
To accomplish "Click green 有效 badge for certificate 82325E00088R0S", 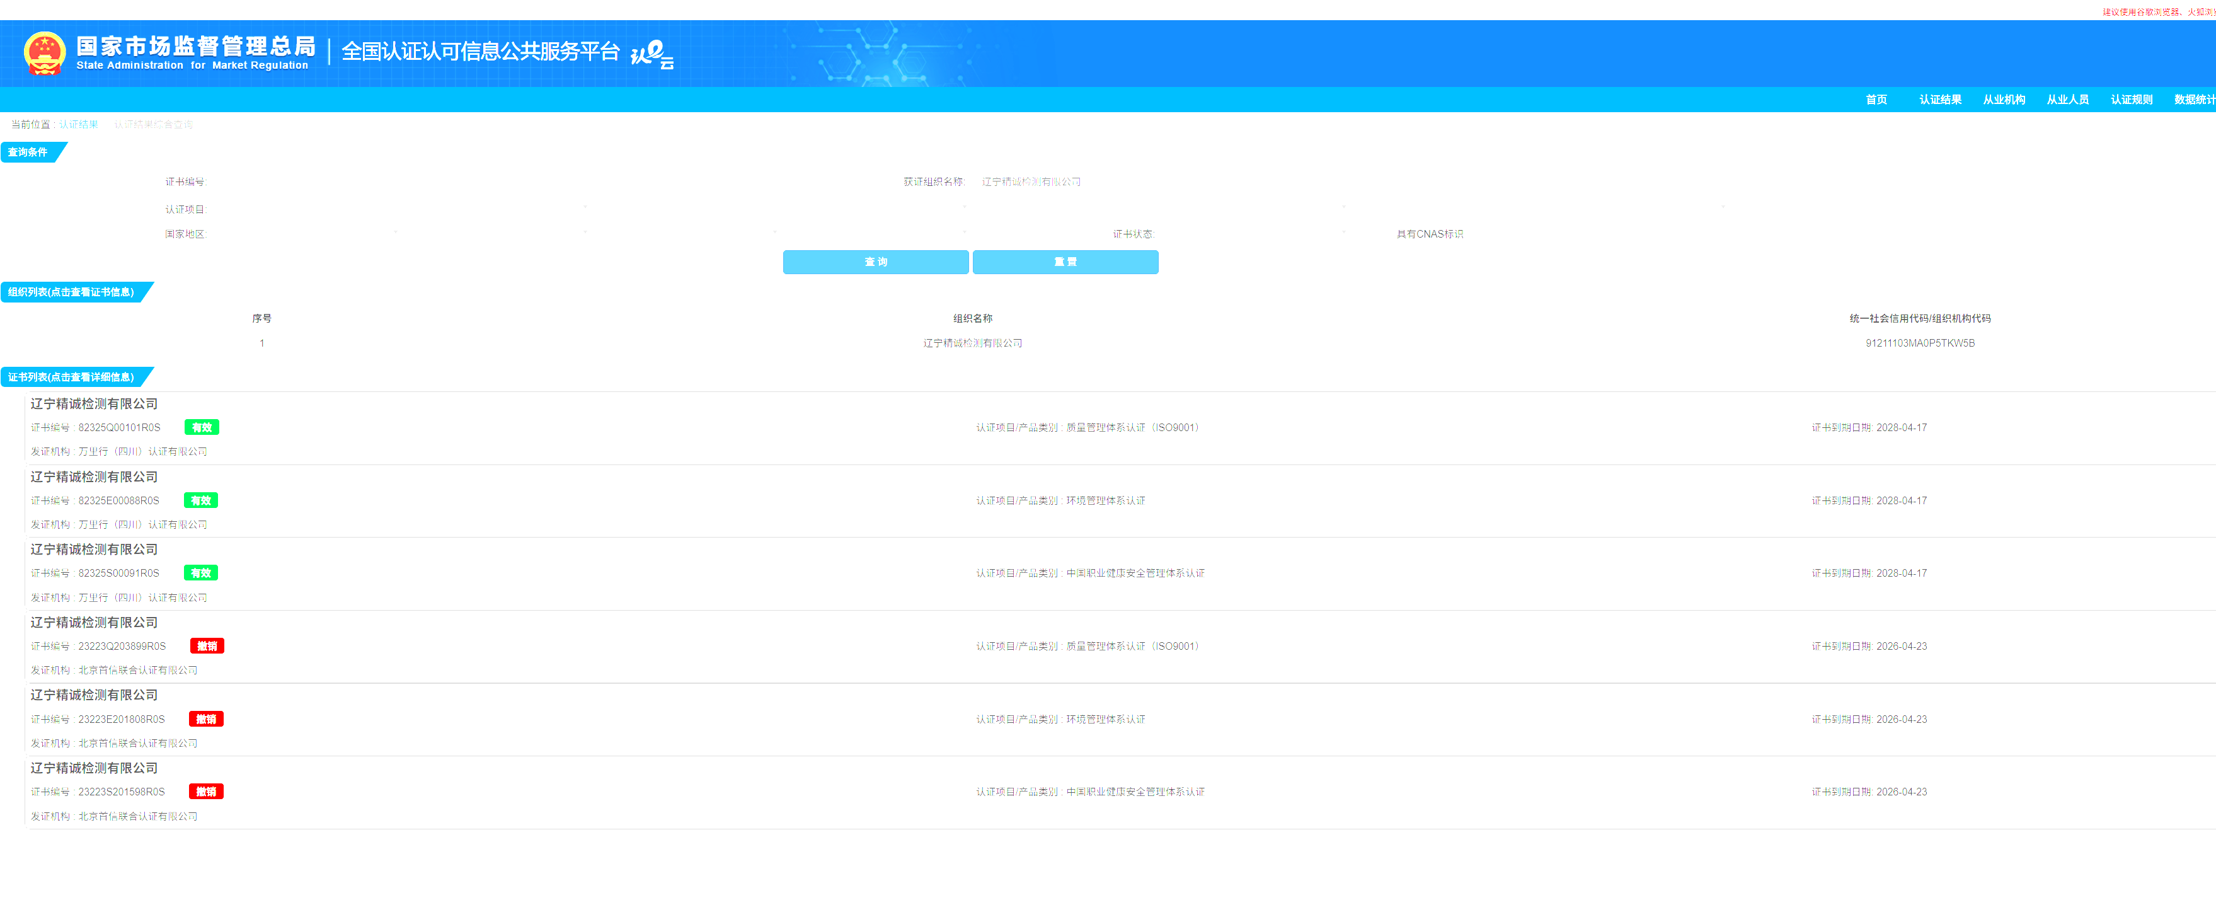I will 201,500.
